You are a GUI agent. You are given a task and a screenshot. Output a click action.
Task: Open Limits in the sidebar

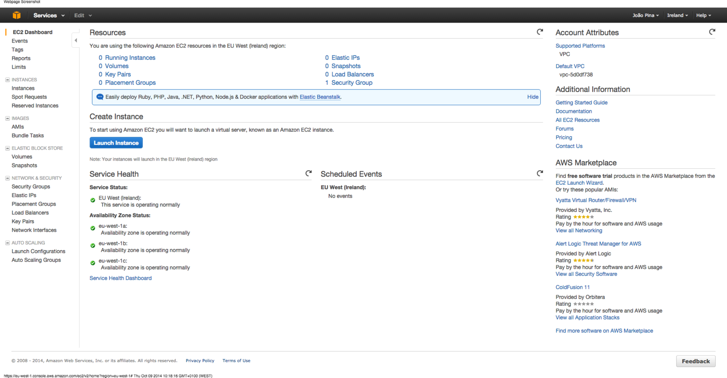(x=19, y=67)
